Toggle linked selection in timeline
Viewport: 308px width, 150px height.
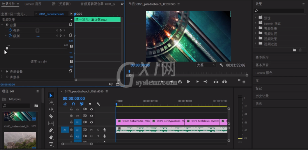coord(82,104)
